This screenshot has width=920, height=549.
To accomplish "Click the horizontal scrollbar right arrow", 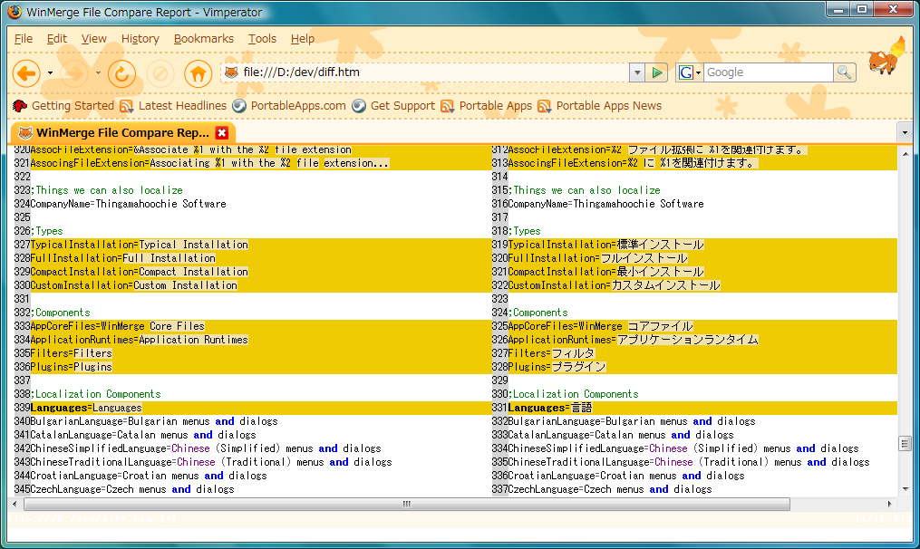I will point(890,504).
